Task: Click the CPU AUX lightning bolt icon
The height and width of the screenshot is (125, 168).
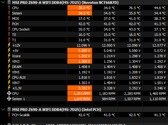Action: coord(9,77)
